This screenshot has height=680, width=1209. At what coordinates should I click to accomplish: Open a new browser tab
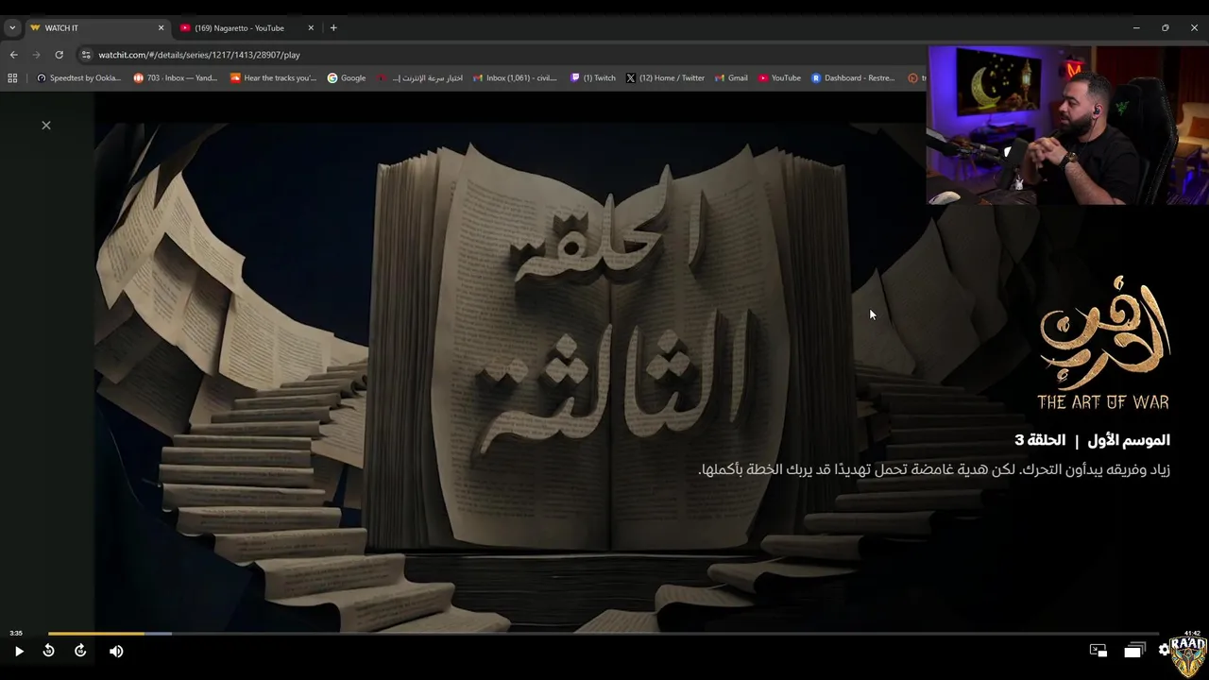(x=333, y=28)
